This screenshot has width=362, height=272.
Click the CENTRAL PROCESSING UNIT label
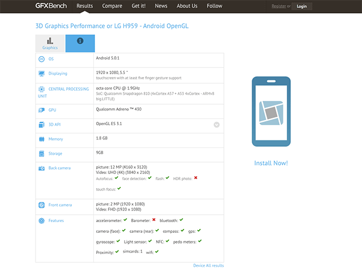(63, 92)
